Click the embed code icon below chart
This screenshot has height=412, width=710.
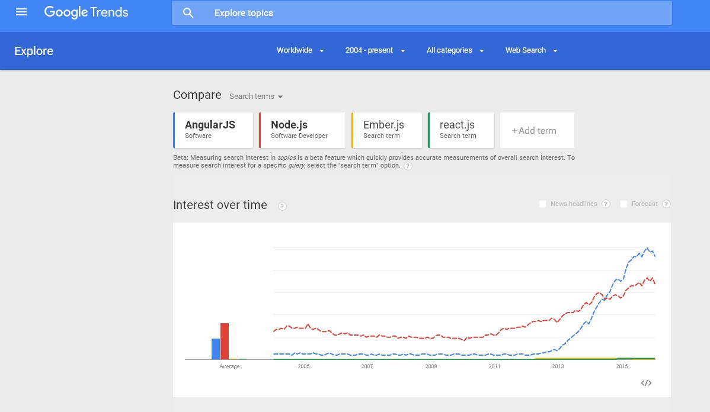click(x=646, y=383)
